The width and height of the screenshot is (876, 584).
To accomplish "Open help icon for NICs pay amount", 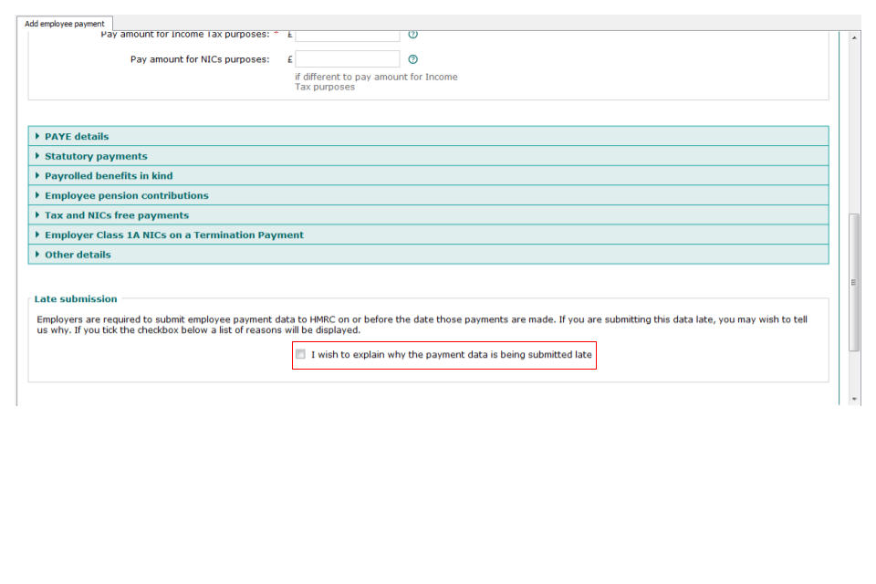I will coord(412,59).
